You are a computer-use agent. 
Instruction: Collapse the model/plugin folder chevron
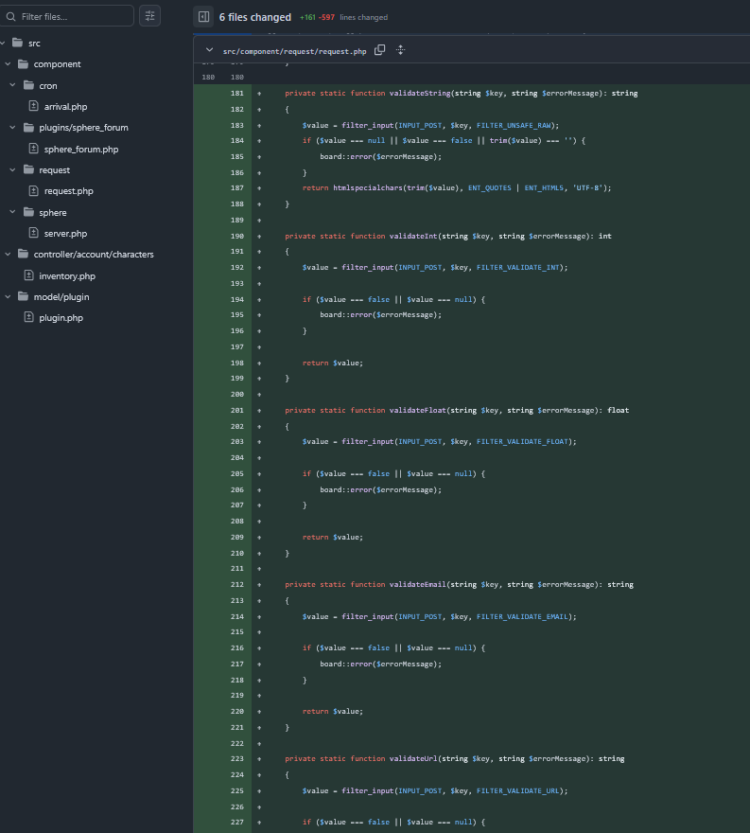[x=8, y=296]
